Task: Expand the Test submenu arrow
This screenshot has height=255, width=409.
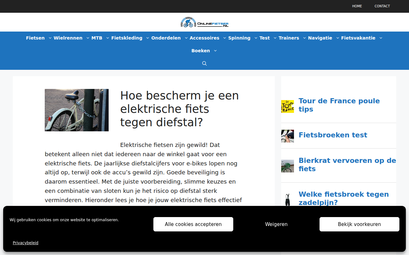Action: 275,38
